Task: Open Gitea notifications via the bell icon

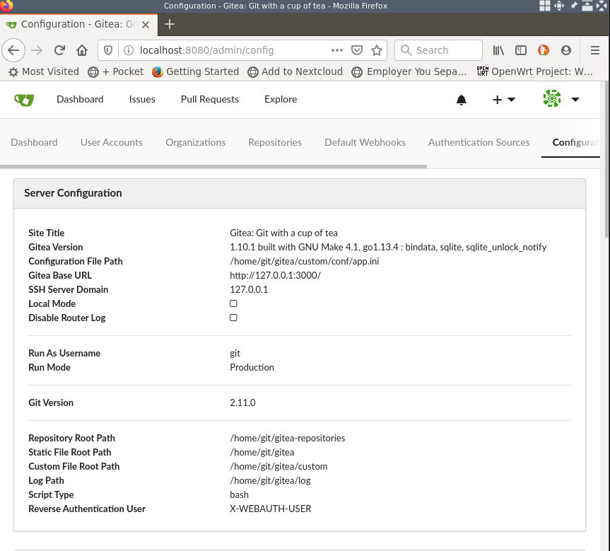Action: point(462,100)
